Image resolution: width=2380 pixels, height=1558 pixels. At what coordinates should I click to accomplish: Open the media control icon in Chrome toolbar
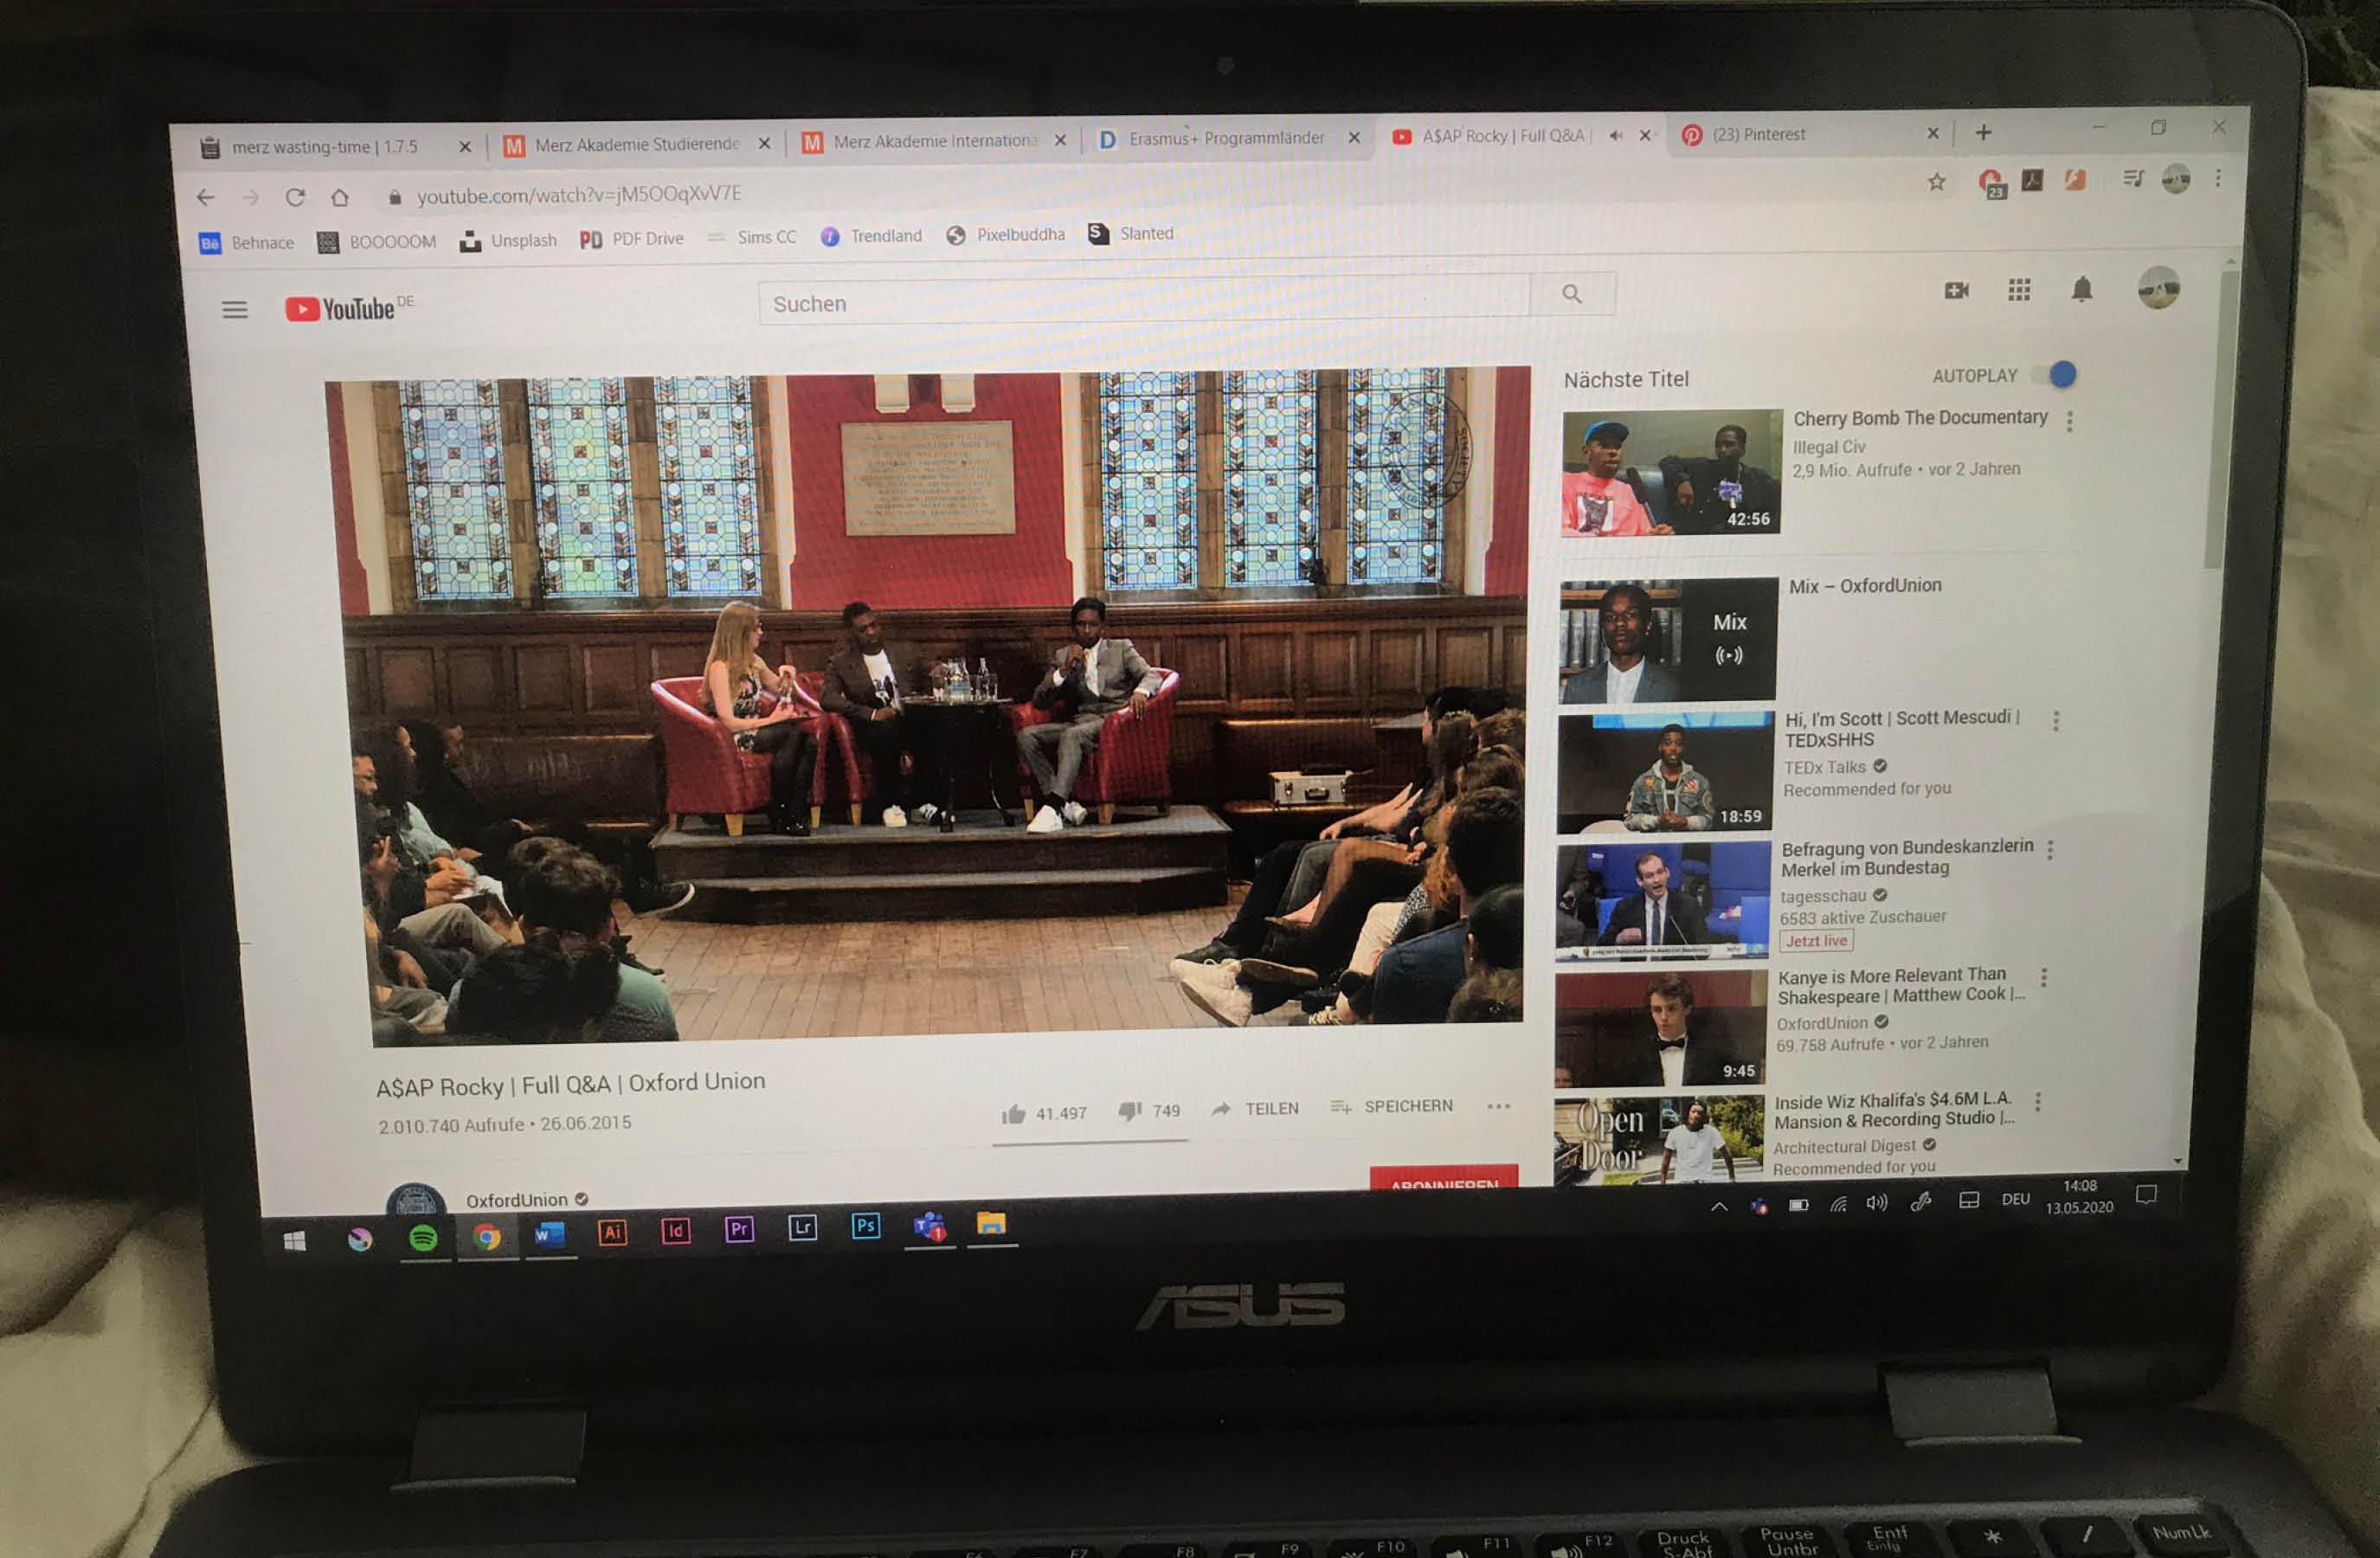point(2133,179)
